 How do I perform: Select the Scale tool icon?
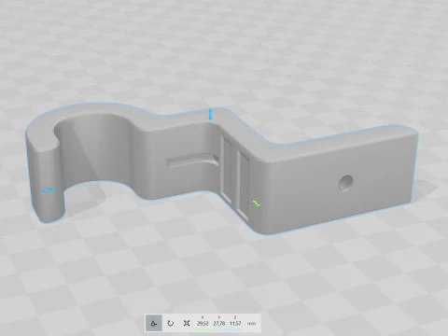point(187,323)
